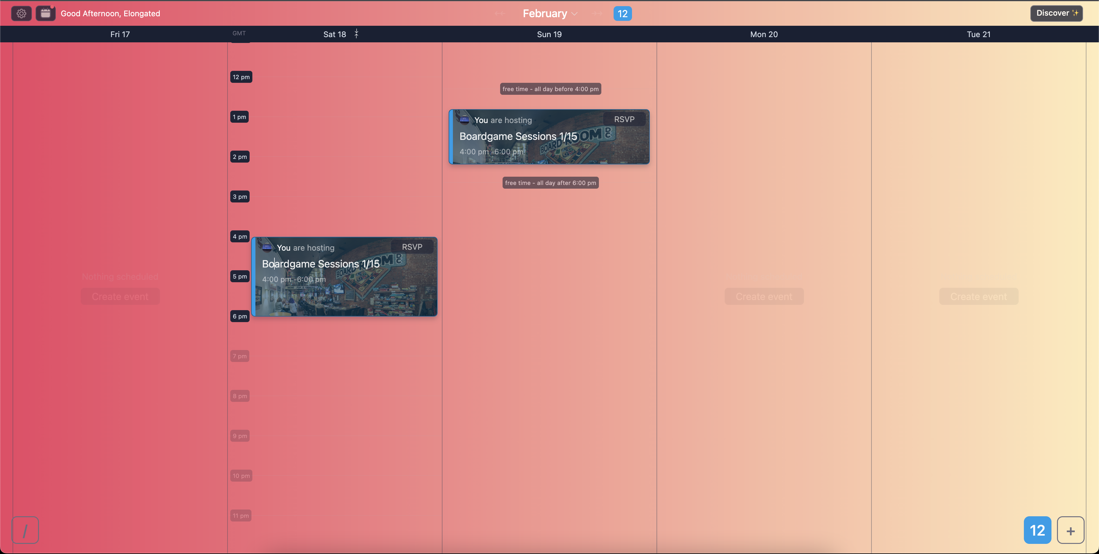RSVP to the Saturday Boardgame Sessions event
Screen dimensions: 1099x554
click(x=412, y=247)
